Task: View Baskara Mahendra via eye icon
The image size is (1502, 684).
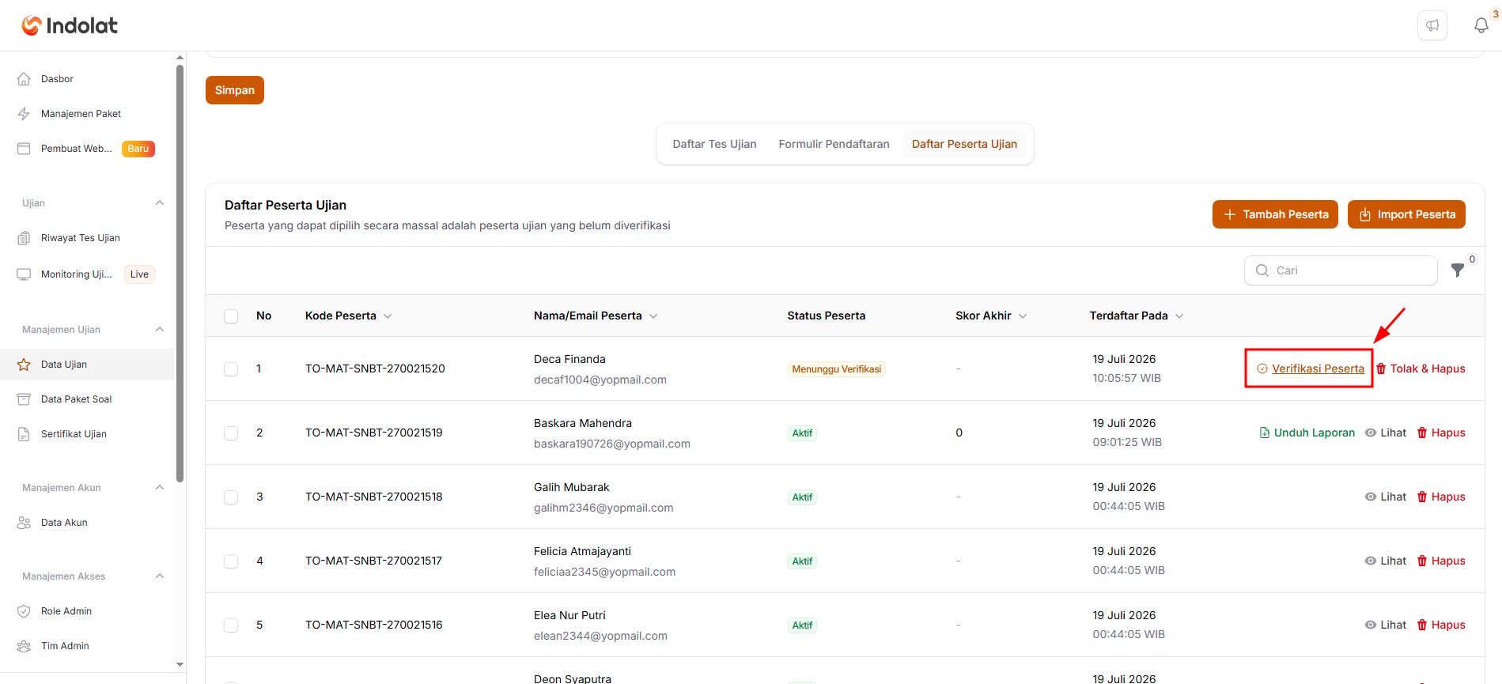Action: click(1371, 433)
